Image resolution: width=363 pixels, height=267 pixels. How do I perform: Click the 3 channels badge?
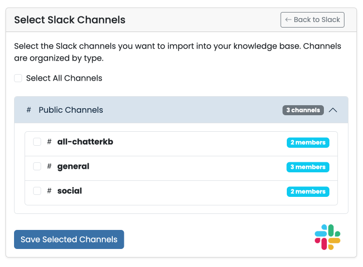303,110
